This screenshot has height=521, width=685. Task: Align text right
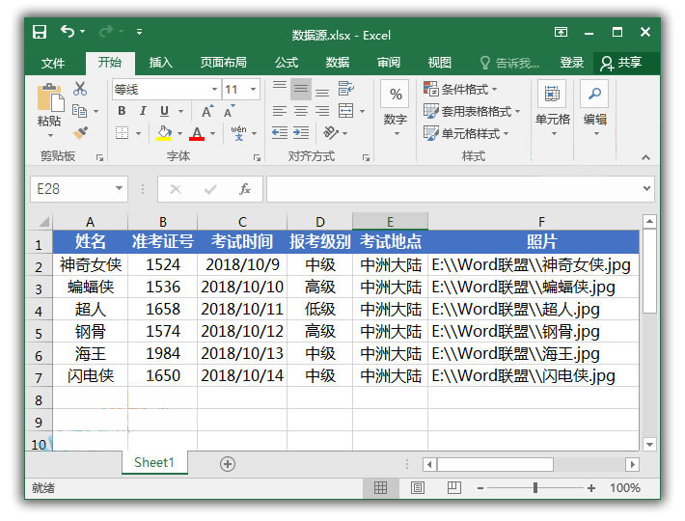[322, 111]
